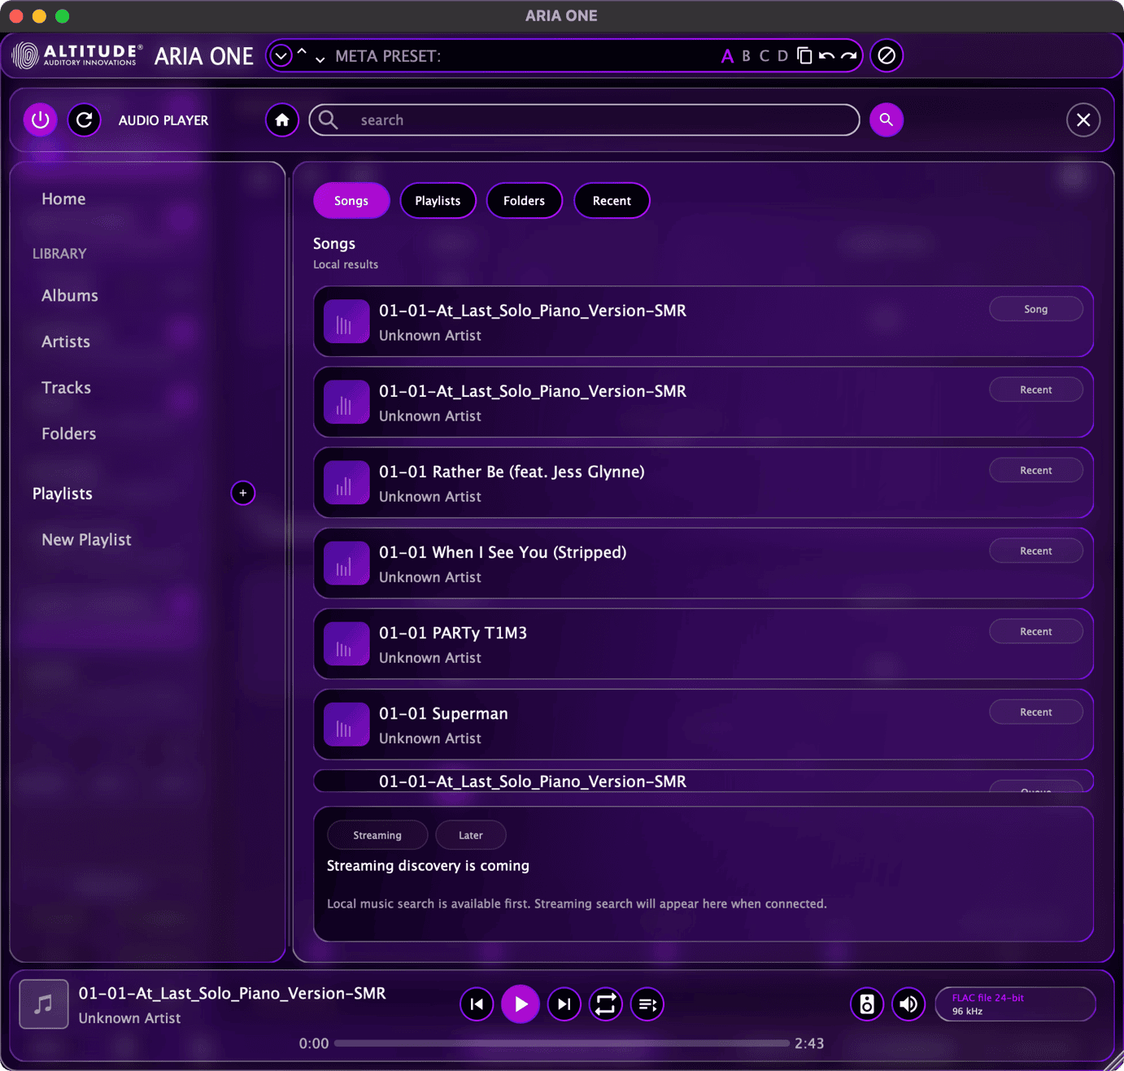
Task: Click the now-playing music note artwork
Action: pos(43,1004)
